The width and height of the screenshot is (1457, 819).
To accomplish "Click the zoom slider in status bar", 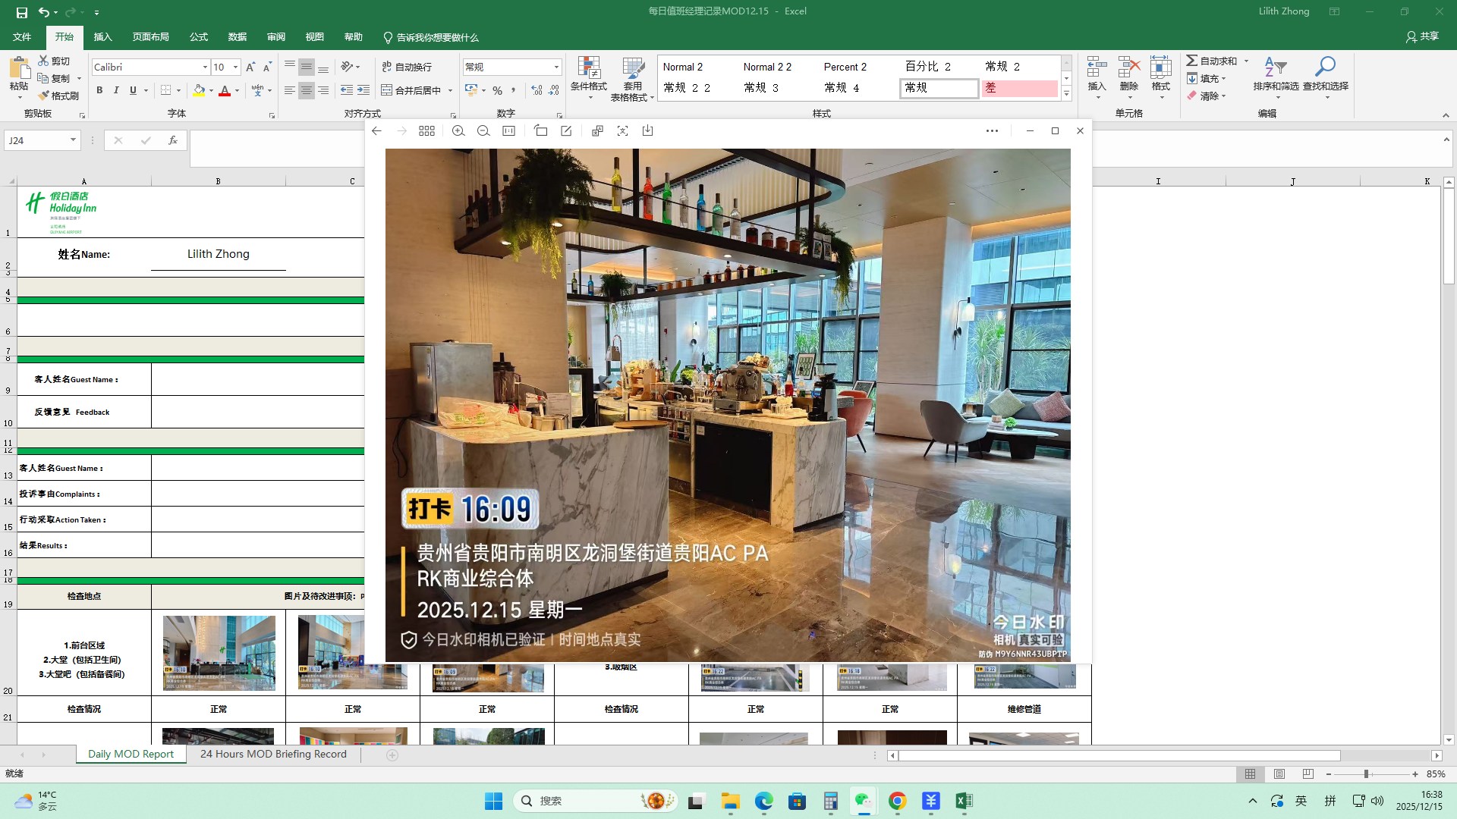I will [1366, 774].
